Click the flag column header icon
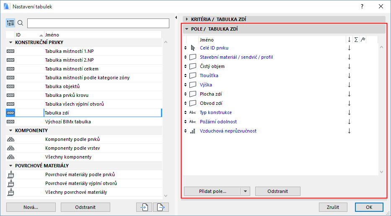 tap(363, 39)
